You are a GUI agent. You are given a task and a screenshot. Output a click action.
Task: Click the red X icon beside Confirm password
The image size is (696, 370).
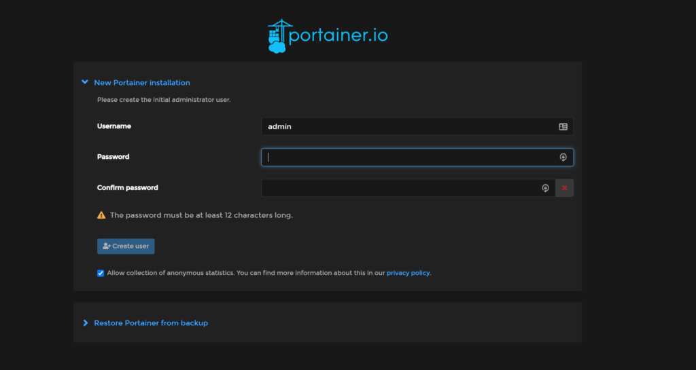[564, 188]
